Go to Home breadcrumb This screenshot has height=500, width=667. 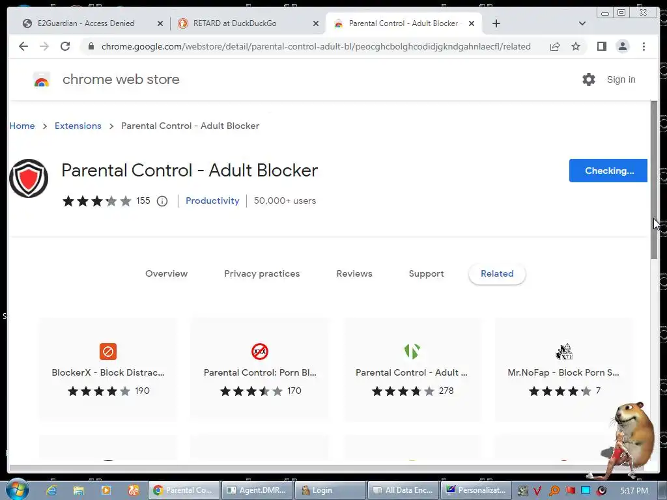tap(22, 126)
